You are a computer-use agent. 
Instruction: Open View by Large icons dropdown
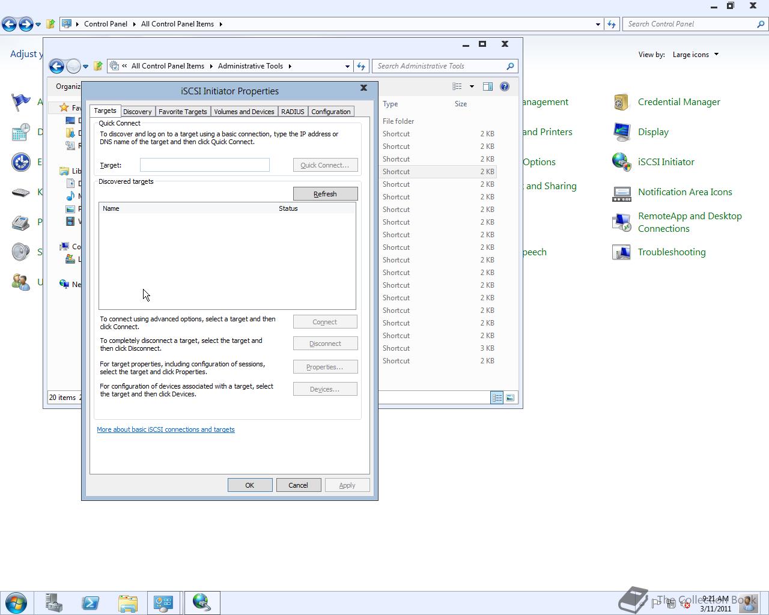[x=695, y=55]
